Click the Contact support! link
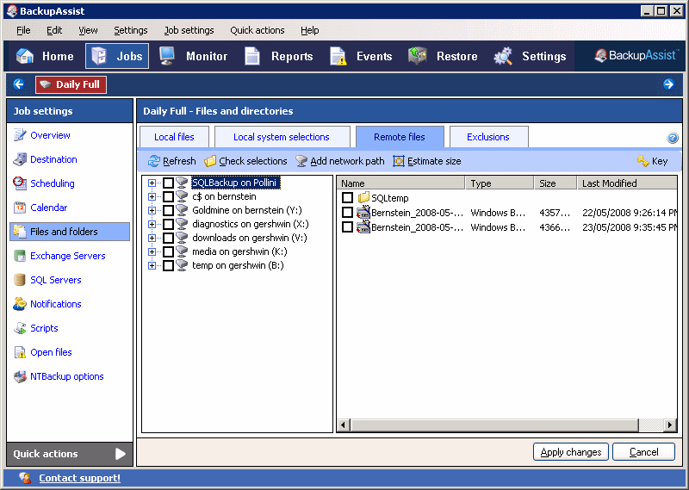This screenshot has height=490, width=689. pyautogui.click(x=79, y=478)
